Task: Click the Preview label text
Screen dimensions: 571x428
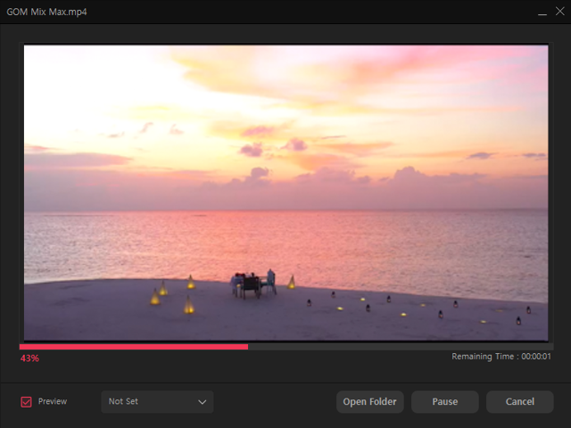Action: (x=53, y=402)
